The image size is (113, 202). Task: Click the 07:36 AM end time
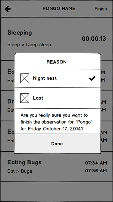click(x=96, y=171)
